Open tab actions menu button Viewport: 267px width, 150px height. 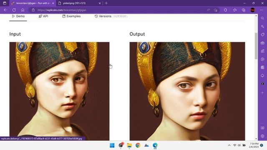tap(5, 3)
